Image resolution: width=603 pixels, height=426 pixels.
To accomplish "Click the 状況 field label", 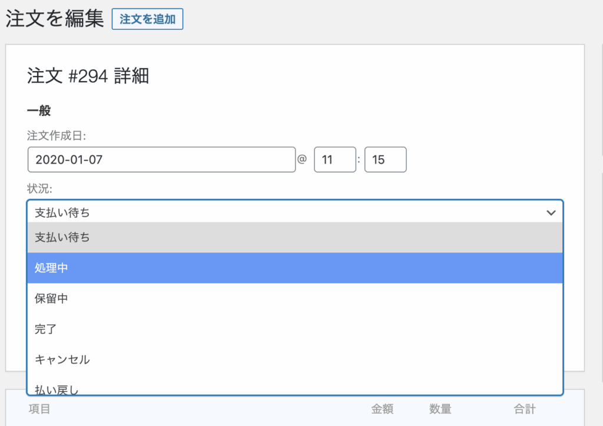I will [x=41, y=189].
